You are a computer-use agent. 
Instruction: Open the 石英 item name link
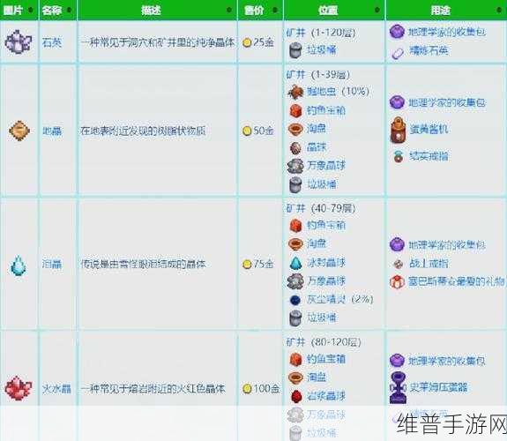pos(52,42)
